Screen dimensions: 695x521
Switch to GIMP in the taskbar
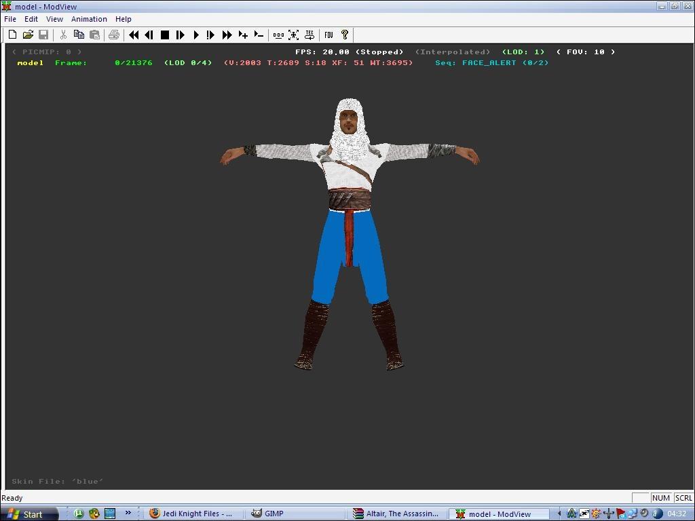pyautogui.click(x=274, y=514)
